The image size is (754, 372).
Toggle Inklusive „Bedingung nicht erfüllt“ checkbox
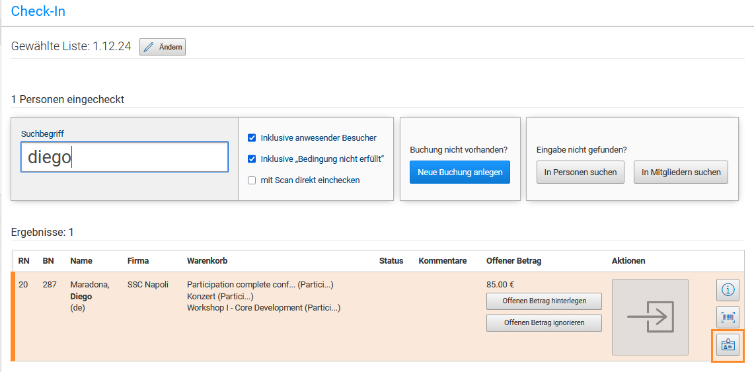click(x=252, y=159)
